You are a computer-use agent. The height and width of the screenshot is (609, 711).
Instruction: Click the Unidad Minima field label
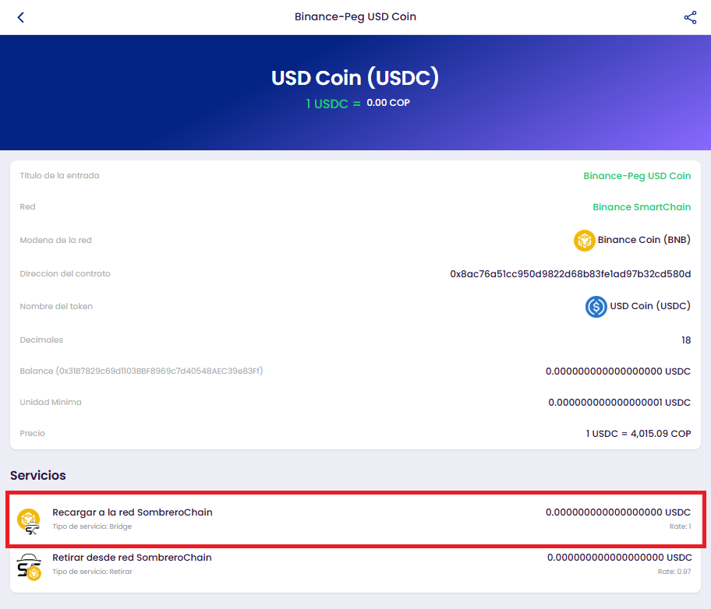coord(51,402)
